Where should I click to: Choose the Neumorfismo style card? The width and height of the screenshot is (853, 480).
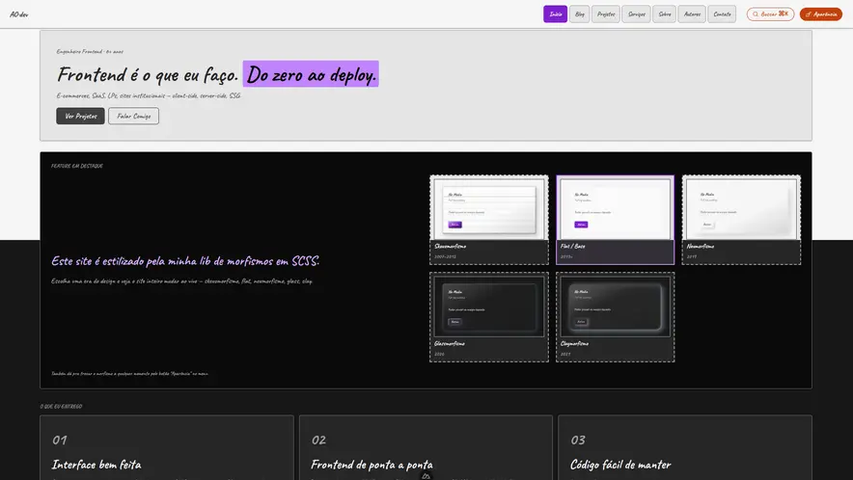coord(741,220)
